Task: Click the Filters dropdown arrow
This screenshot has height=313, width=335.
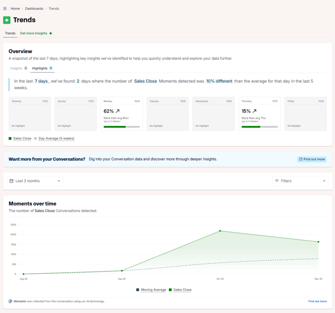Action: point(324,181)
